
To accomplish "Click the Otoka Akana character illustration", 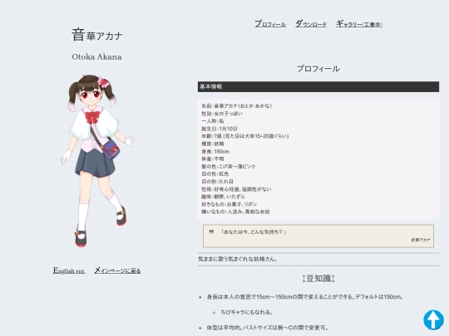I will click(96, 161).
